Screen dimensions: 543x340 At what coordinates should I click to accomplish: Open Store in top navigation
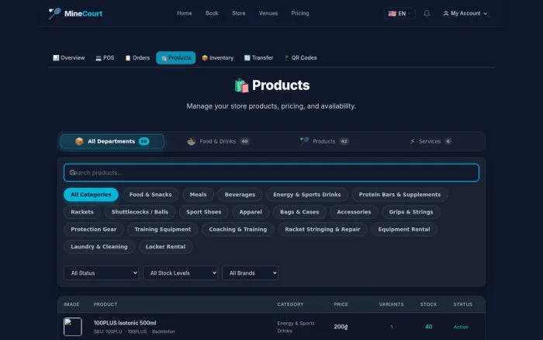tap(239, 13)
